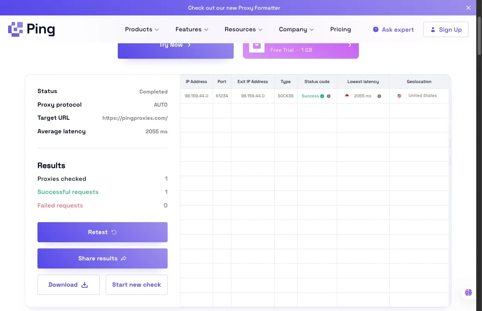This screenshot has width=482, height=311.
Task: Open the Resources dropdown menu
Action: [x=243, y=29]
